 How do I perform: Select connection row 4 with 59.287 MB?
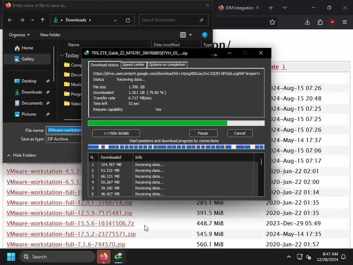coord(171,182)
